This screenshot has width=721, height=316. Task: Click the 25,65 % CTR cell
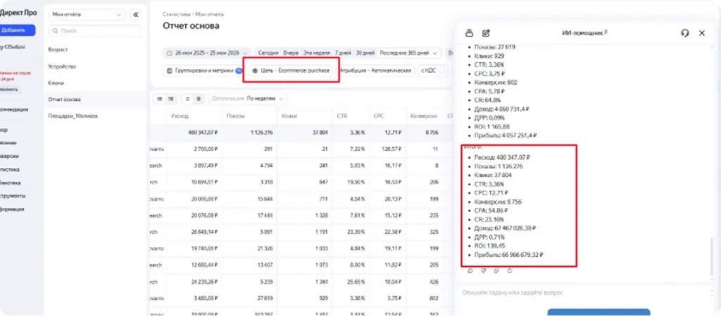click(356, 282)
